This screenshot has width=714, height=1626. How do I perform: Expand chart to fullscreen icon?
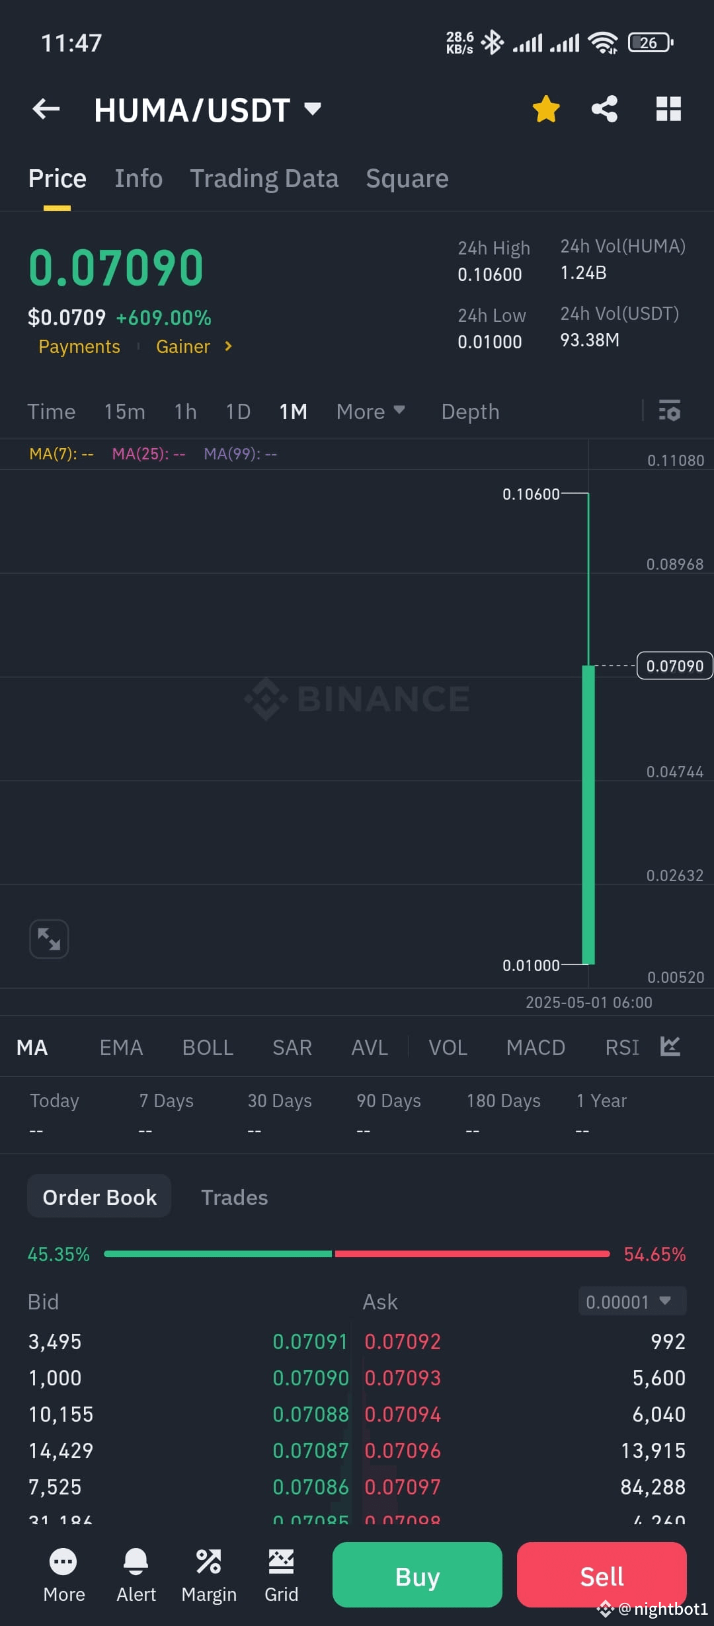pos(49,939)
